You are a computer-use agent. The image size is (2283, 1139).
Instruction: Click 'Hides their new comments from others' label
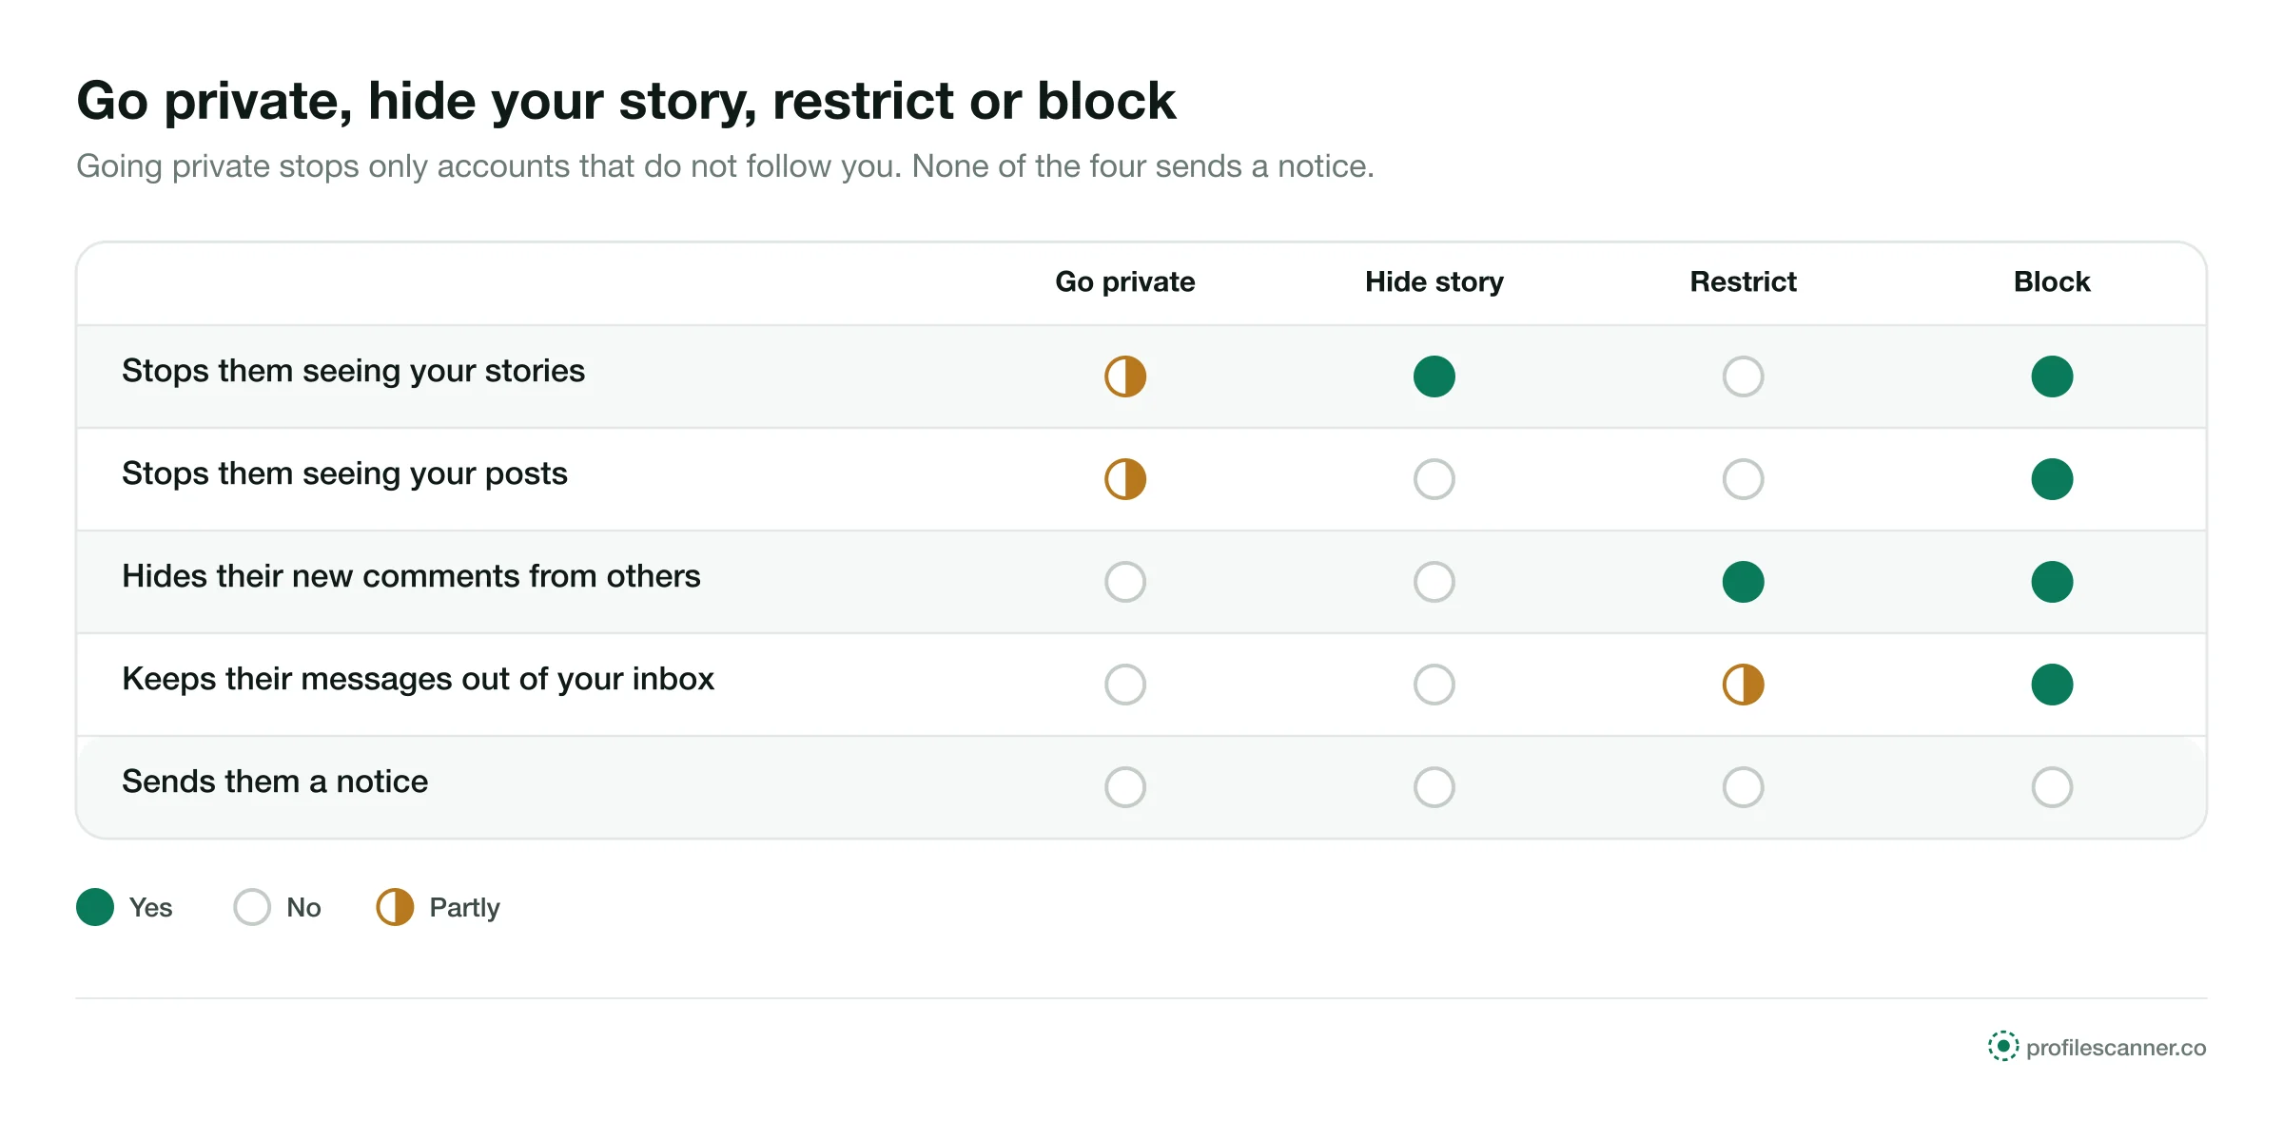pyautogui.click(x=411, y=576)
